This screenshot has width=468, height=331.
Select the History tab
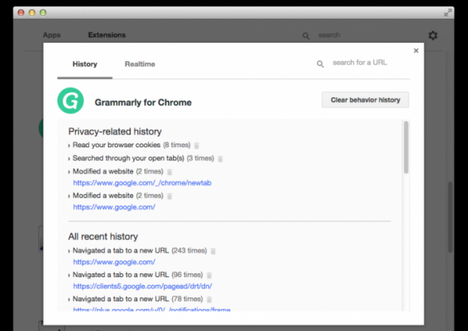tap(85, 64)
